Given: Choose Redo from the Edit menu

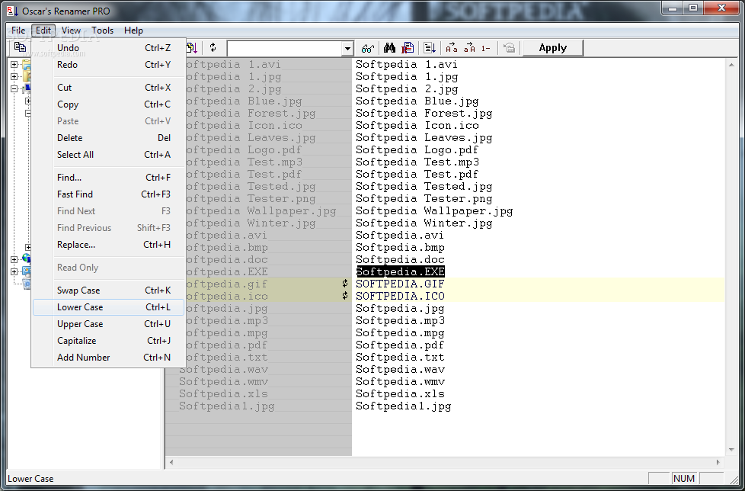Looking at the screenshot, I should (x=108, y=65).
